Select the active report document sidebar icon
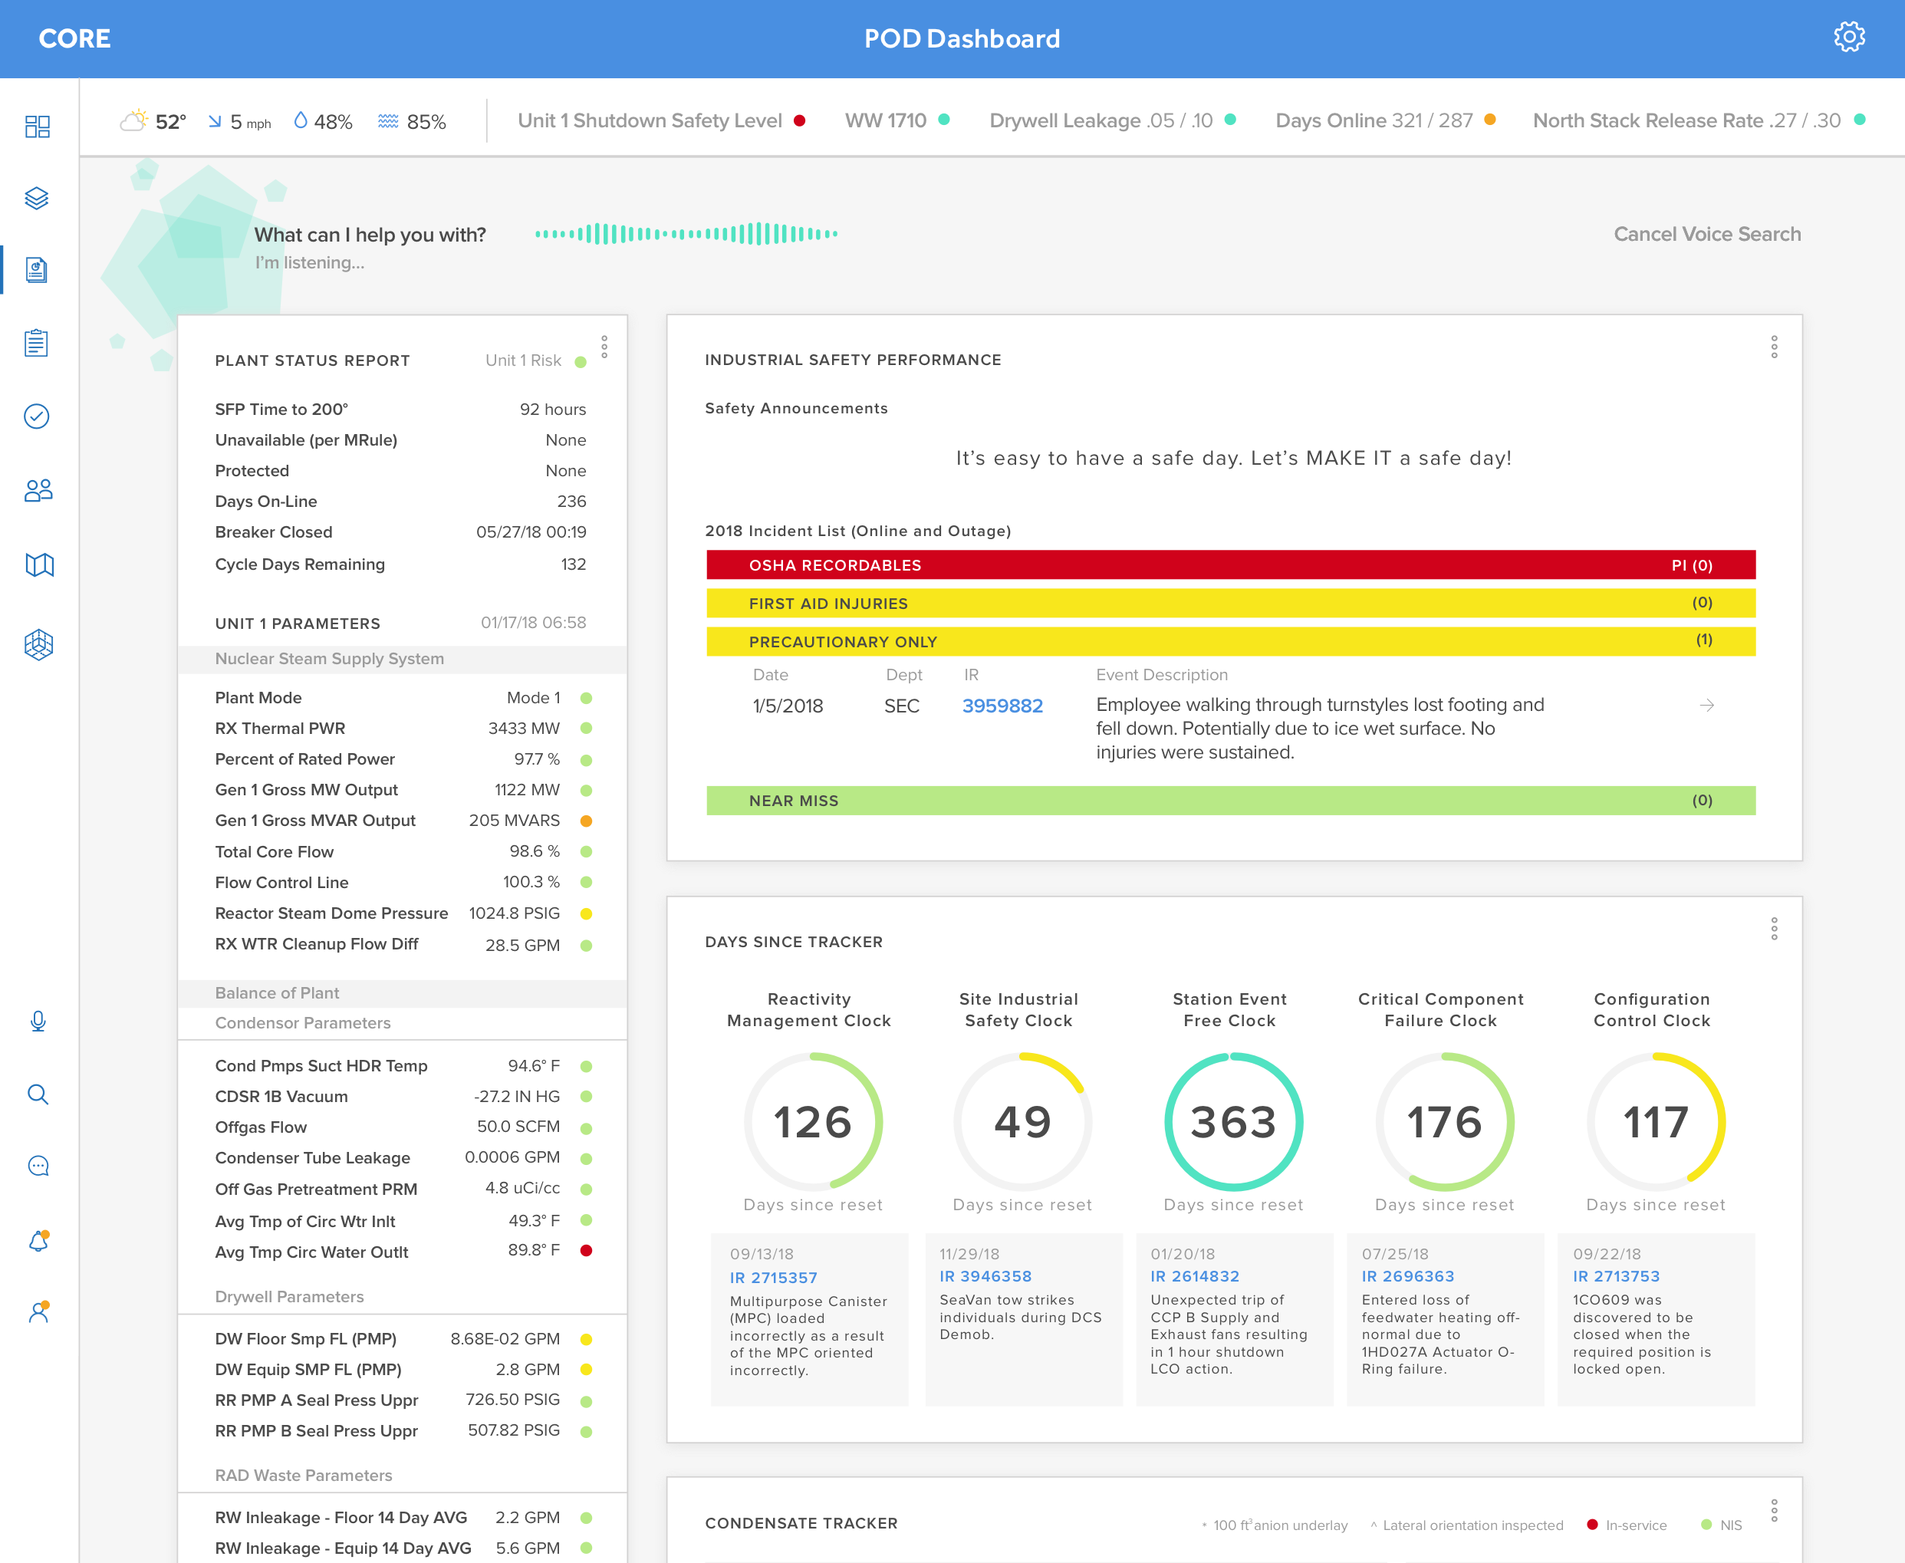1905x1563 pixels. [x=37, y=270]
